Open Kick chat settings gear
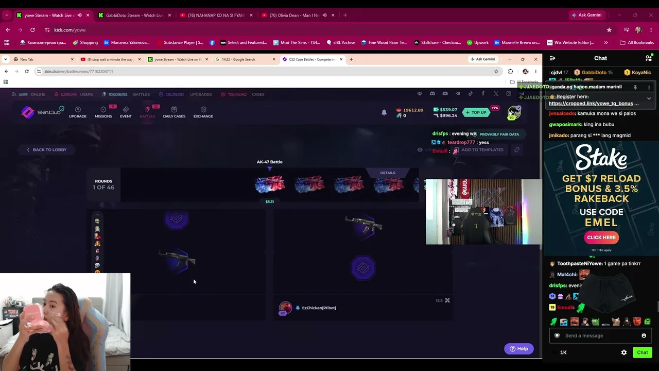Screen dimensions: 659x371 pyautogui.click(x=624, y=352)
